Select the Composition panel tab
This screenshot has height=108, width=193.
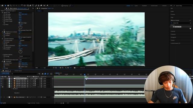point(46,8)
